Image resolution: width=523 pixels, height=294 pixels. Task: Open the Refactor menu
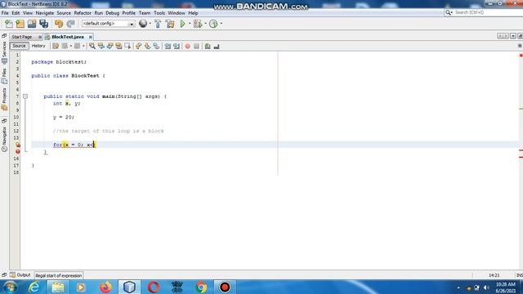(x=83, y=13)
